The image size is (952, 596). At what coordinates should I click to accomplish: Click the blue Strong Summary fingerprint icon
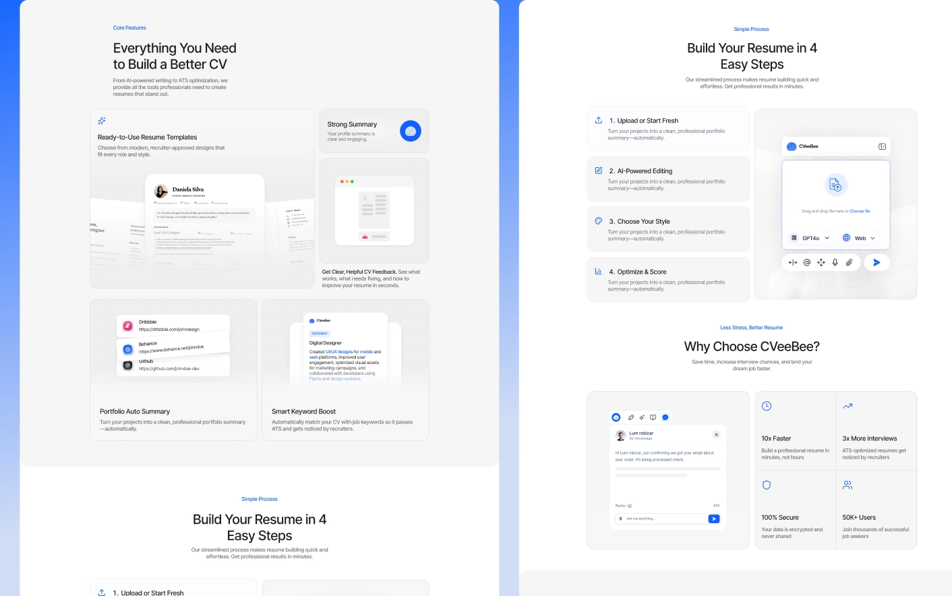(x=410, y=131)
